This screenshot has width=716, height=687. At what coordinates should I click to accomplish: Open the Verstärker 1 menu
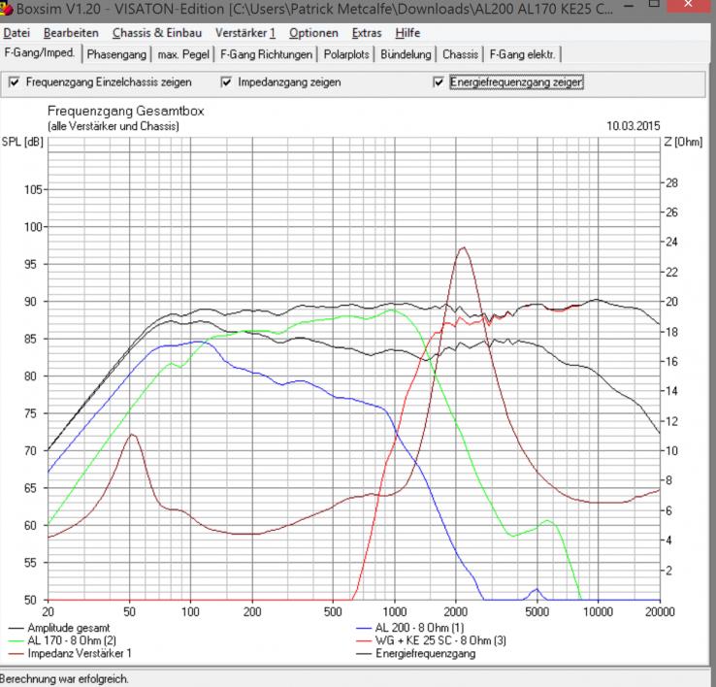(x=245, y=33)
